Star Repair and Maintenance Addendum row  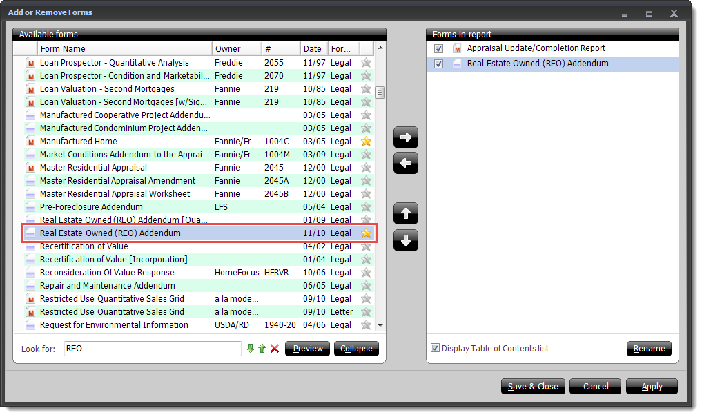[x=367, y=285]
